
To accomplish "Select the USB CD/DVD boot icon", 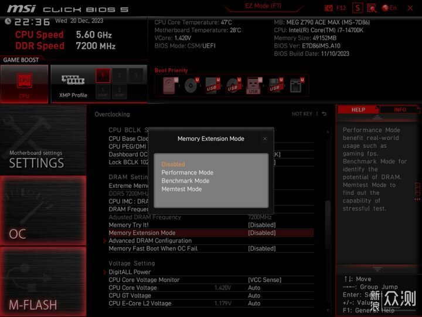I will coord(234,86).
